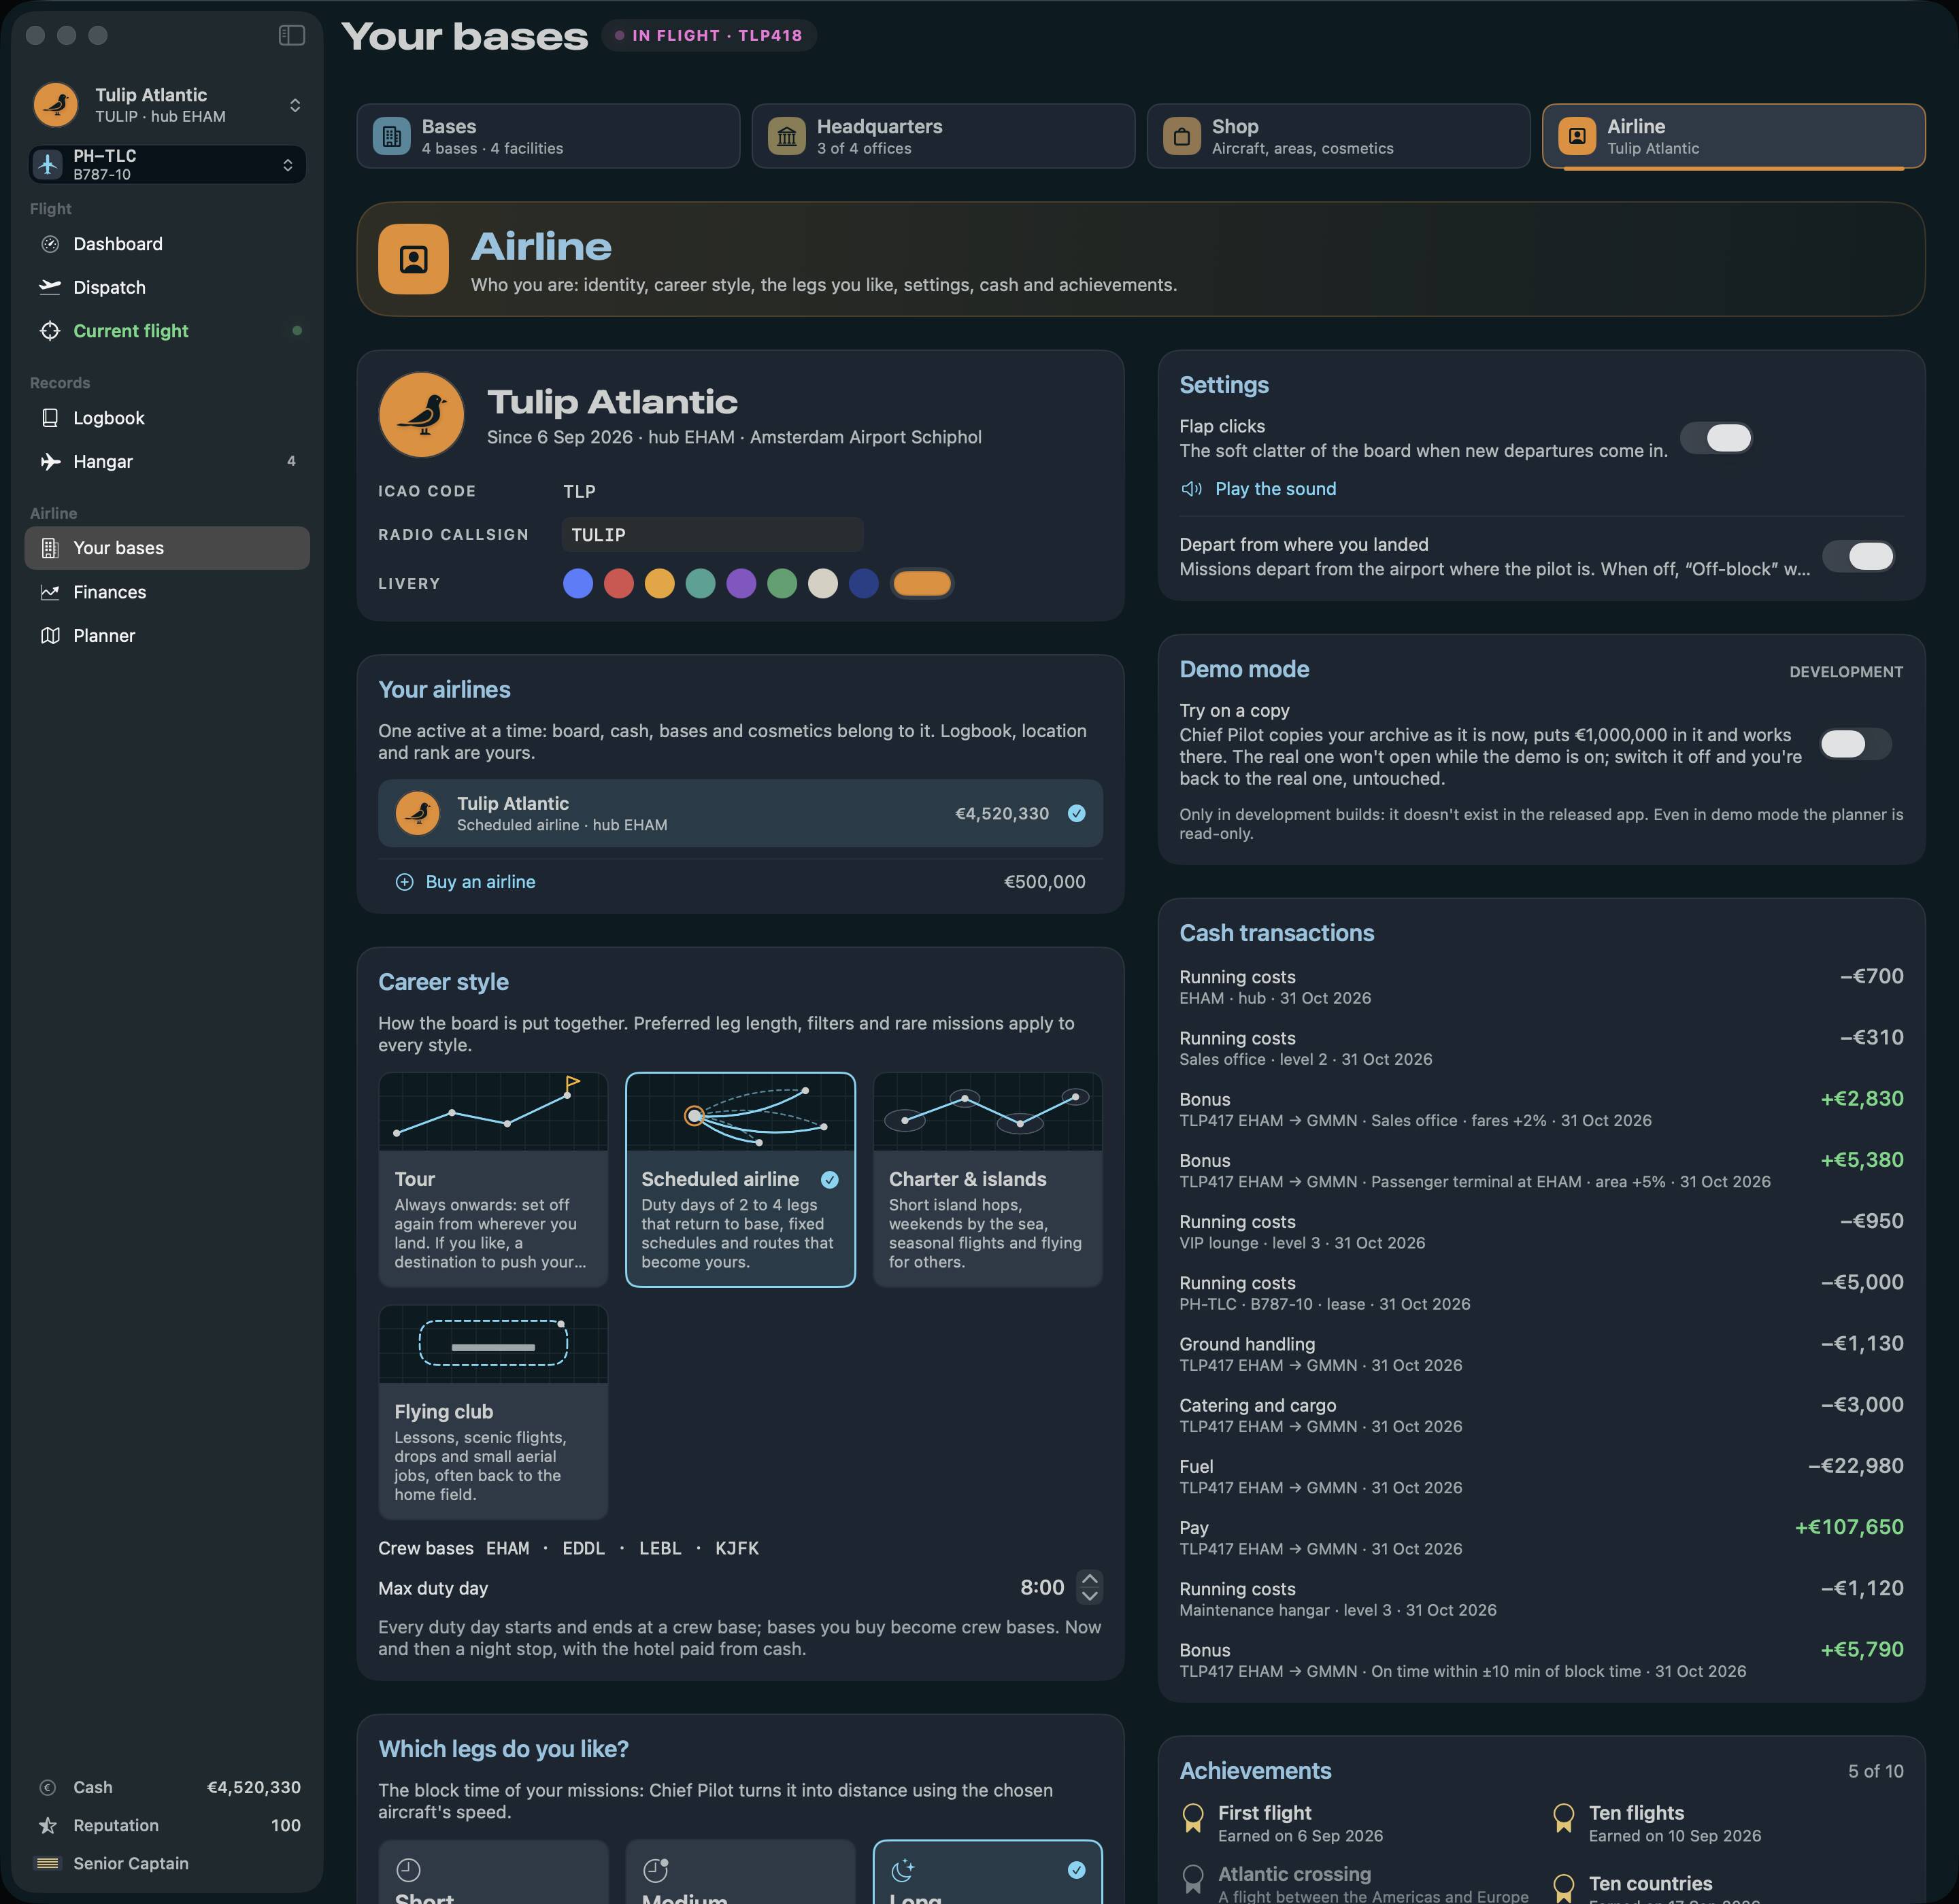
Task: Select the Charter & islands career style
Action: (988, 1179)
